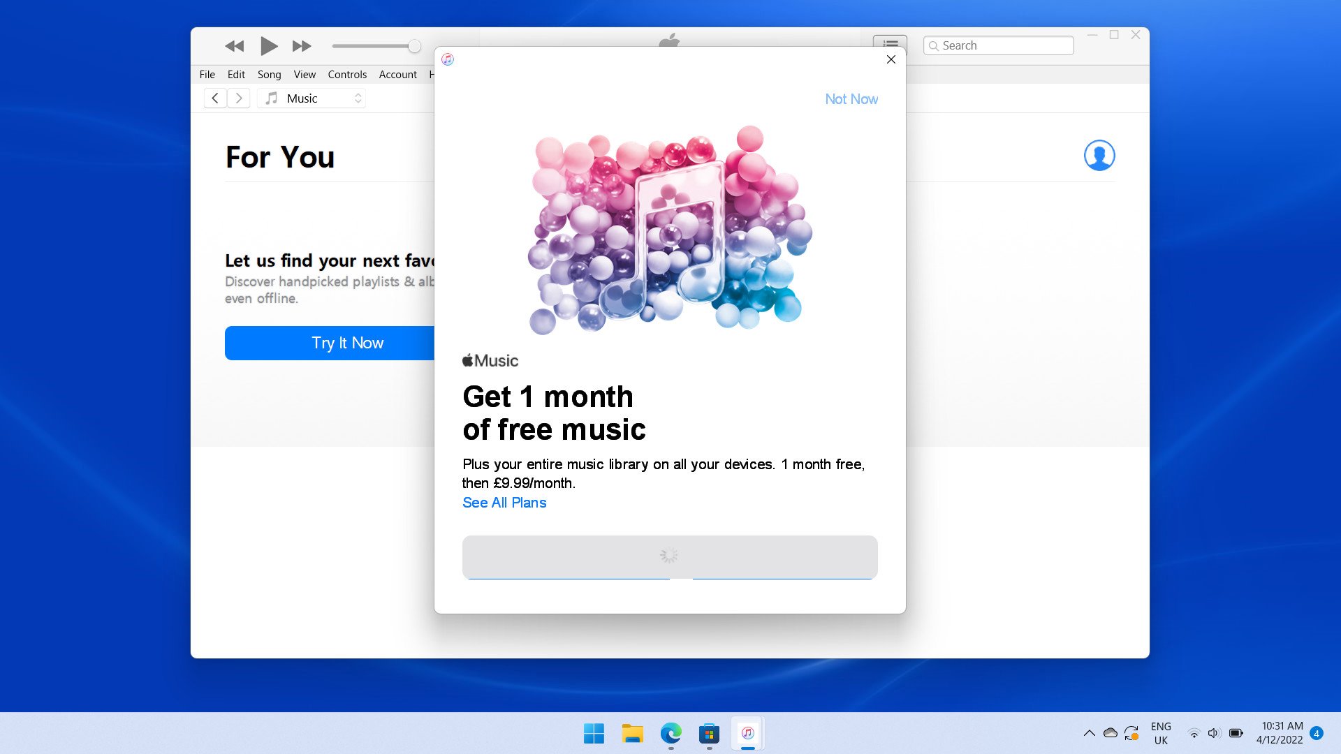Open the Controls menu
The image size is (1341, 754).
coord(347,74)
